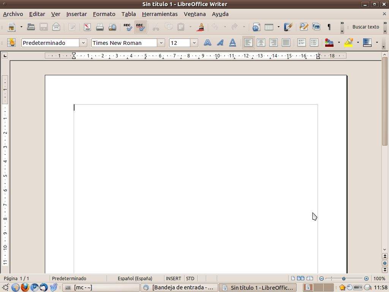Open the paragraph style Predeterminado dropdown
Image resolution: width=389 pixels, height=292 pixels.
pyautogui.click(x=83, y=43)
